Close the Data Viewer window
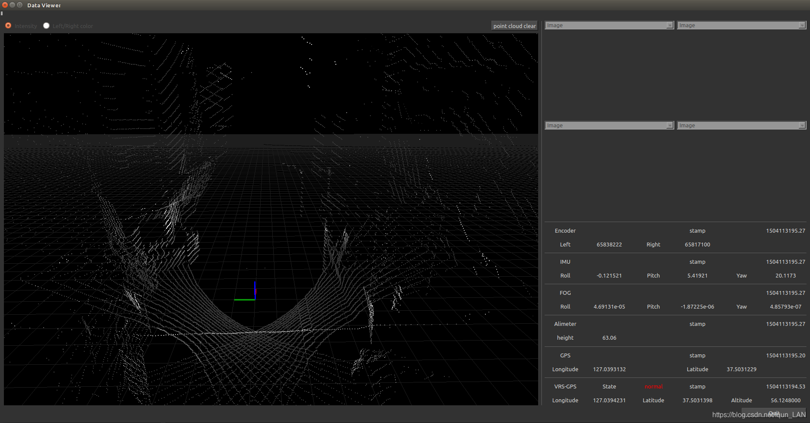Screen dimensions: 810x423 point(5,5)
